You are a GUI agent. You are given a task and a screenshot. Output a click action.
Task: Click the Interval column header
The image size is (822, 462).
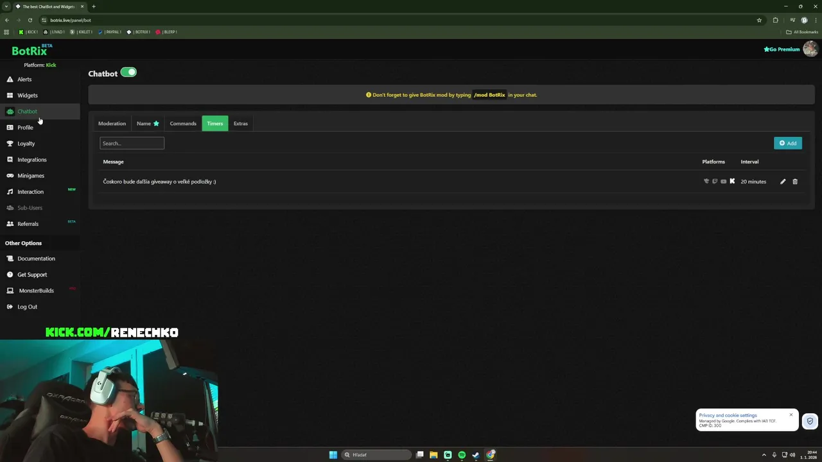coord(749,162)
